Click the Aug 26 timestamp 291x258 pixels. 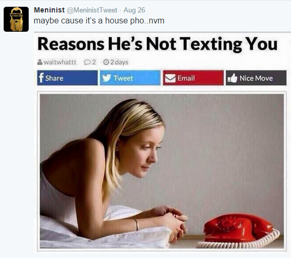click(134, 10)
